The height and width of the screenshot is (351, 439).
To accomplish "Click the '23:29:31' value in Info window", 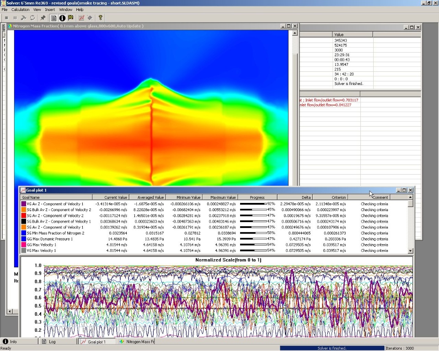I will (342, 55).
